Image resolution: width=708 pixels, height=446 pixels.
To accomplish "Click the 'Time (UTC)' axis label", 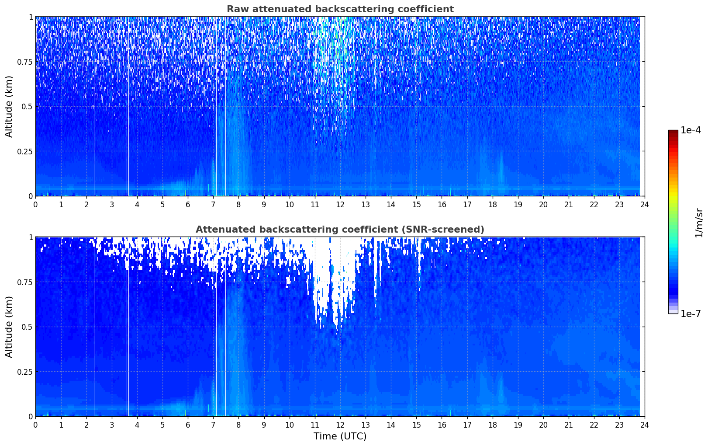I will [x=340, y=436].
